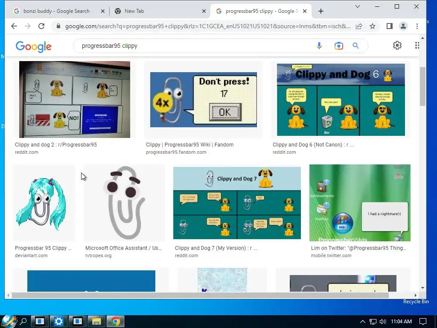Click the 11:04 AM taskbar clock
Image resolution: width=437 pixels, height=328 pixels.
click(x=401, y=322)
